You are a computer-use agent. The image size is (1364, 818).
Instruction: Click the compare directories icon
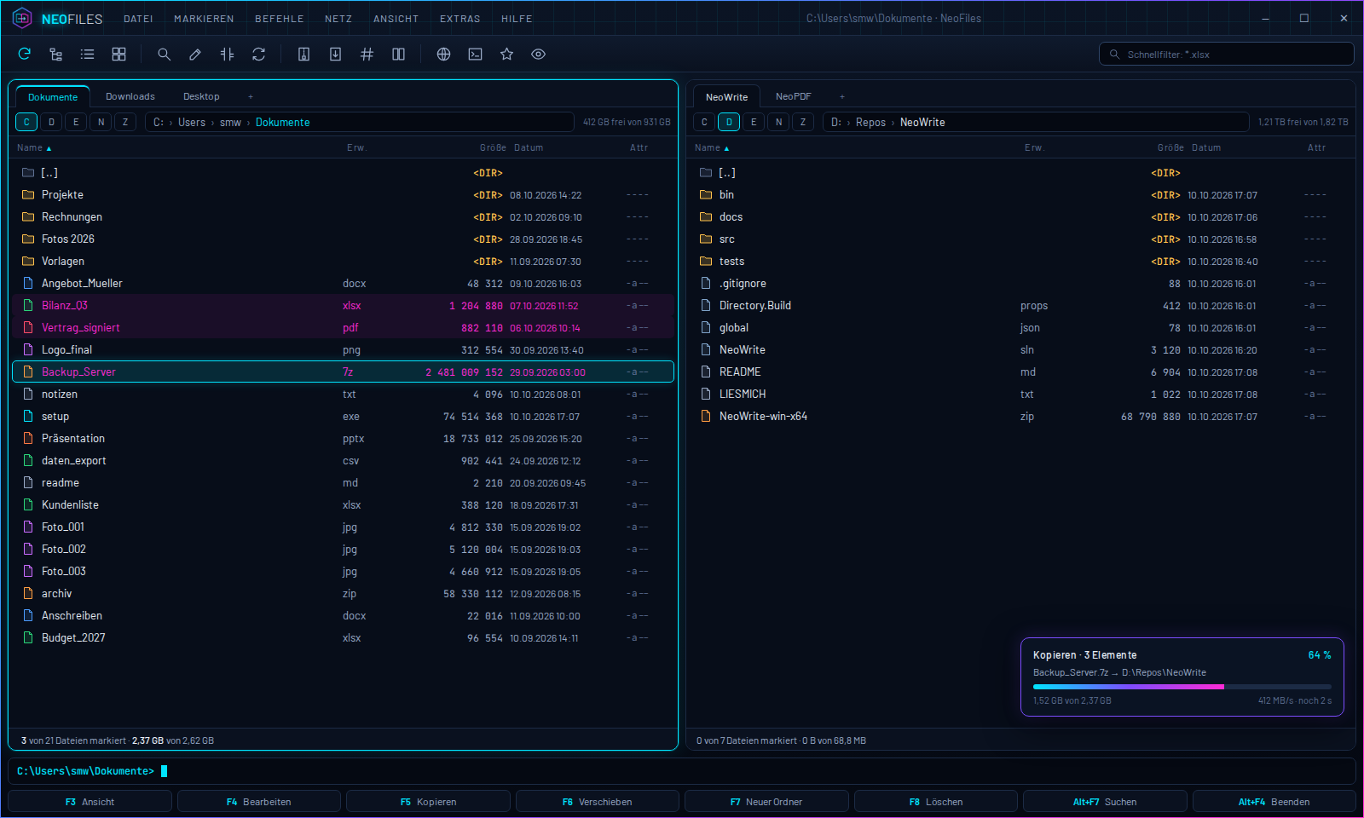coord(227,55)
